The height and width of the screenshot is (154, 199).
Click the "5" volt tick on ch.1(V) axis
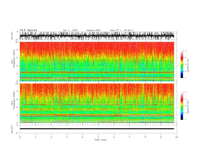18,32
